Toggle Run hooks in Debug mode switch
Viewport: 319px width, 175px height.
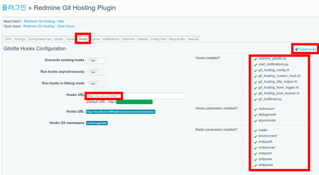pyautogui.click(x=98, y=84)
